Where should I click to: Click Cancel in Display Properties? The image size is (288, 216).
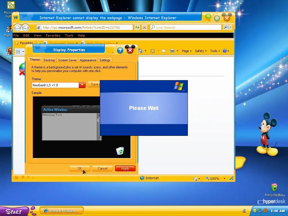[x=102, y=168]
